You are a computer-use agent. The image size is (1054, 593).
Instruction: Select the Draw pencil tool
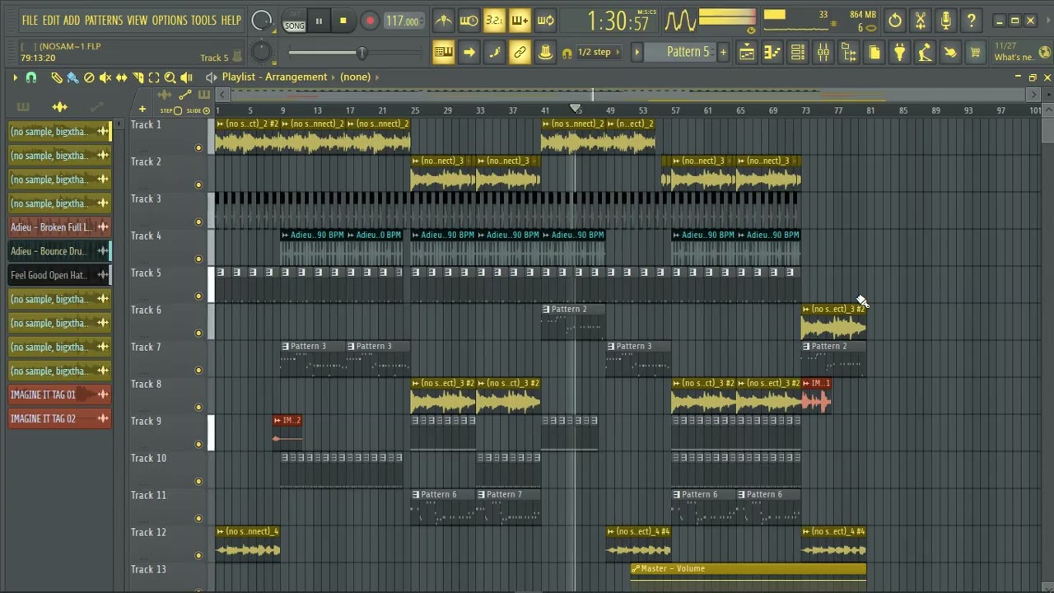pyautogui.click(x=56, y=77)
